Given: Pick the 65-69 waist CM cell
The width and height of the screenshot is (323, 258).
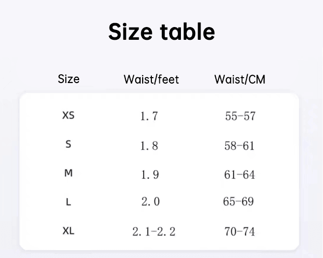Looking at the screenshot, I should point(239,202).
